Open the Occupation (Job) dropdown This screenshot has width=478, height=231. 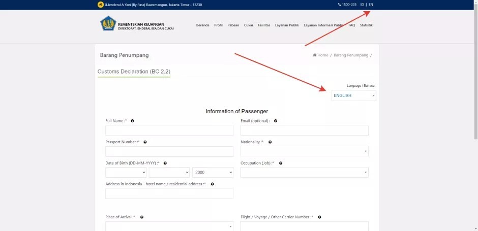(304, 173)
